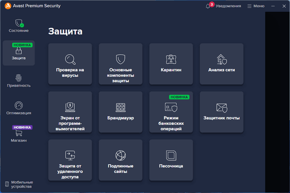Click the notifications bell icon

(208, 6)
